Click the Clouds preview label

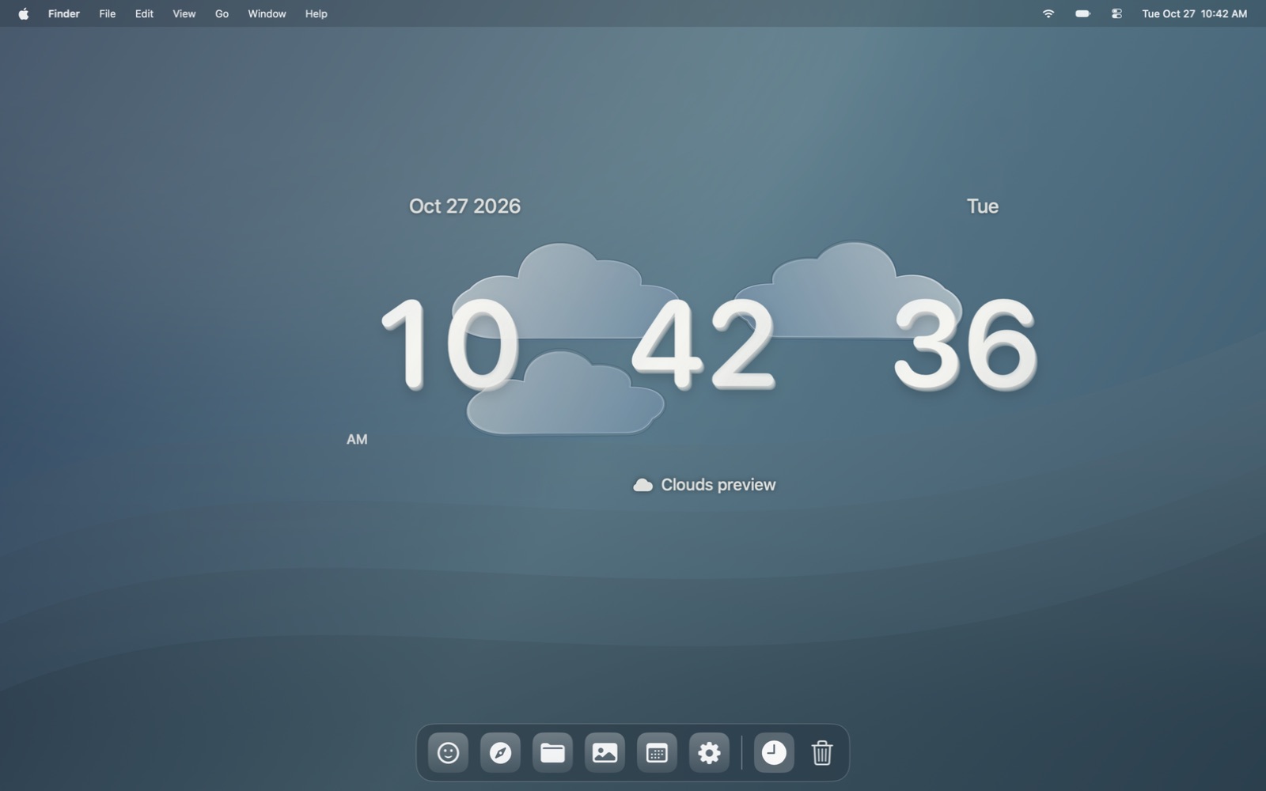coord(718,485)
